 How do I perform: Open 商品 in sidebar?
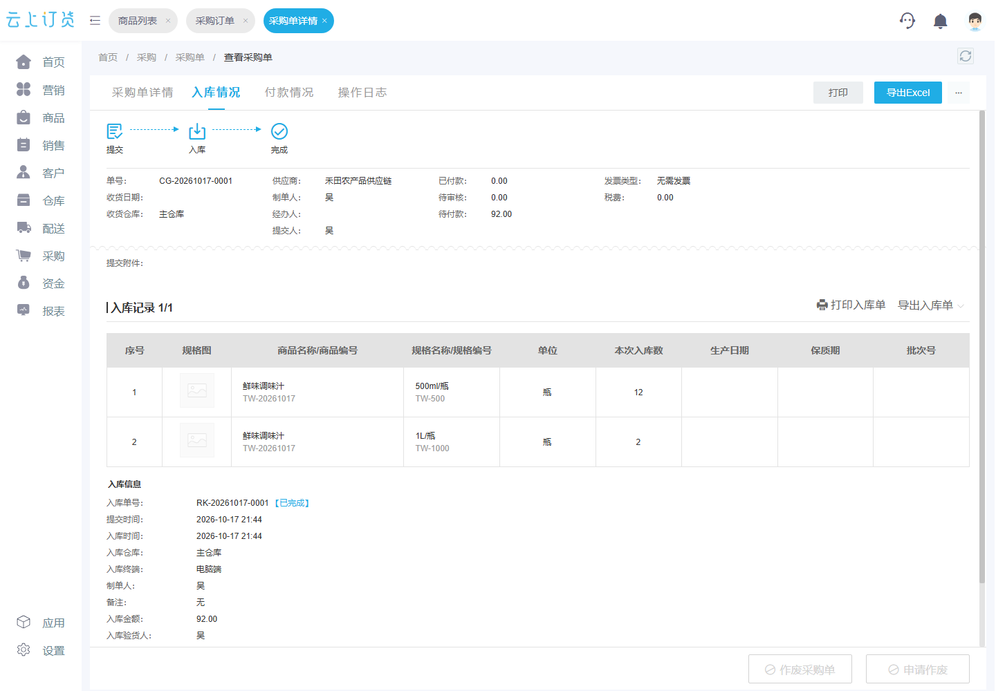coord(41,117)
